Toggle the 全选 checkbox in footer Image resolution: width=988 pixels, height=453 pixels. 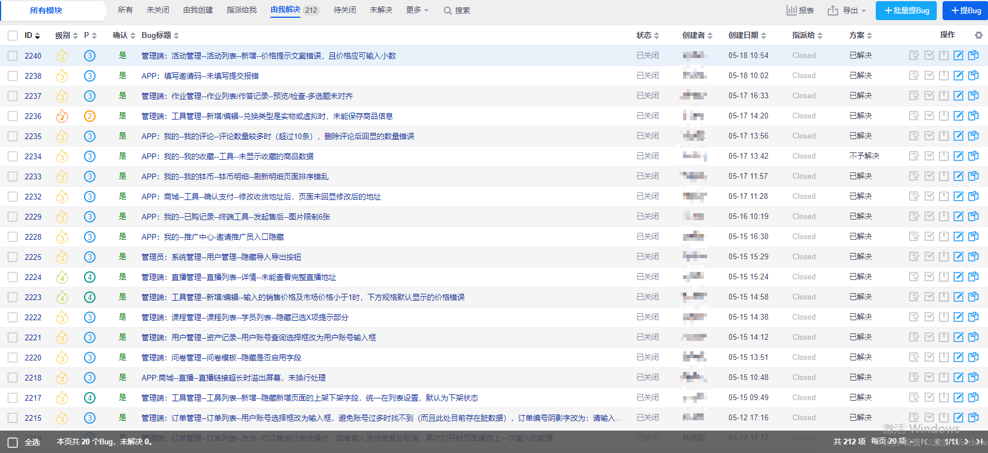coord(13,442)
